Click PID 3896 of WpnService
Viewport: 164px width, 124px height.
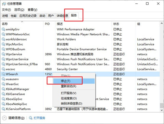(48, 54)
